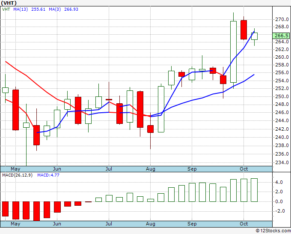Click the 2.0 MACD axis label
The height and width of the screenshot is (234, 291).
279,192
